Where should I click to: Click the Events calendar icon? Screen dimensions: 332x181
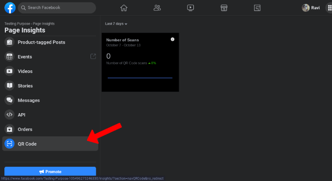click(x=9, y=57)
